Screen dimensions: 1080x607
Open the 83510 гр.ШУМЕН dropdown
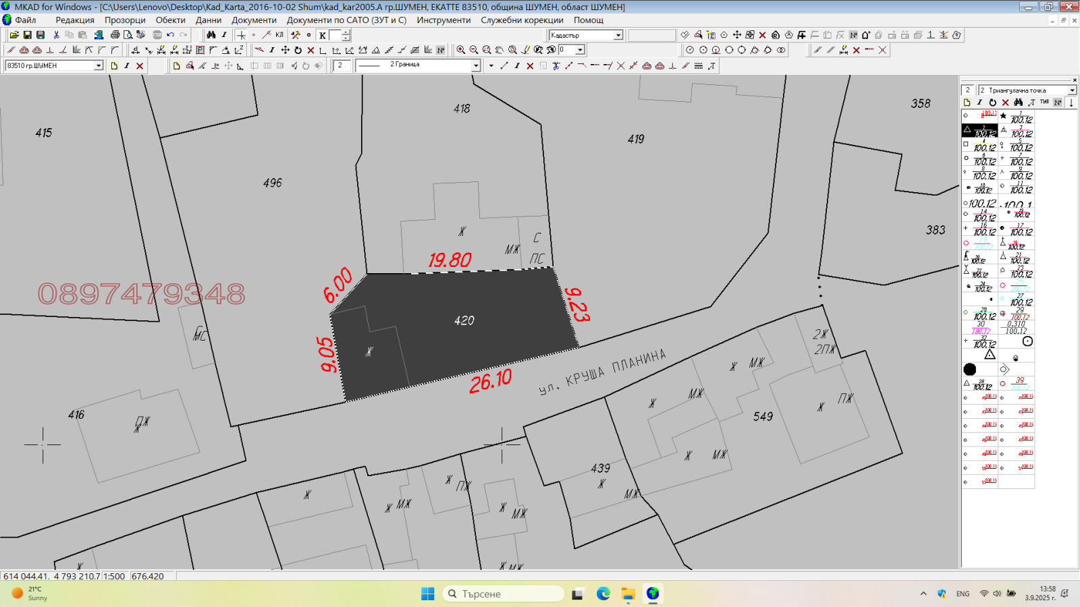click(x=98, y=65)
